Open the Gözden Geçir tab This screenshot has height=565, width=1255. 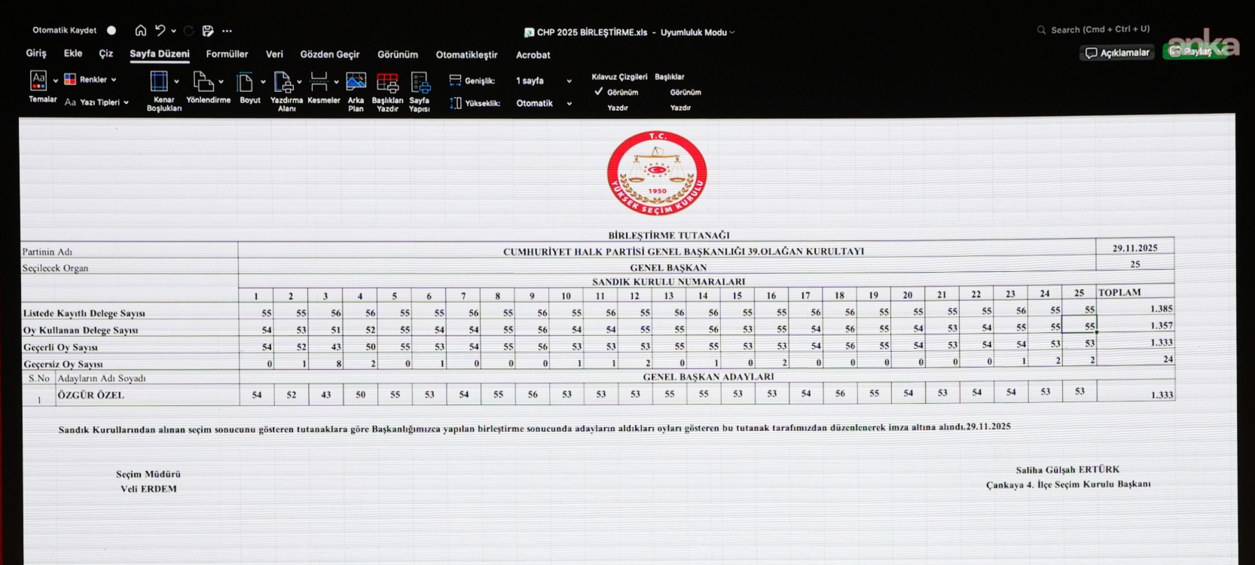(x=329, y=55)
